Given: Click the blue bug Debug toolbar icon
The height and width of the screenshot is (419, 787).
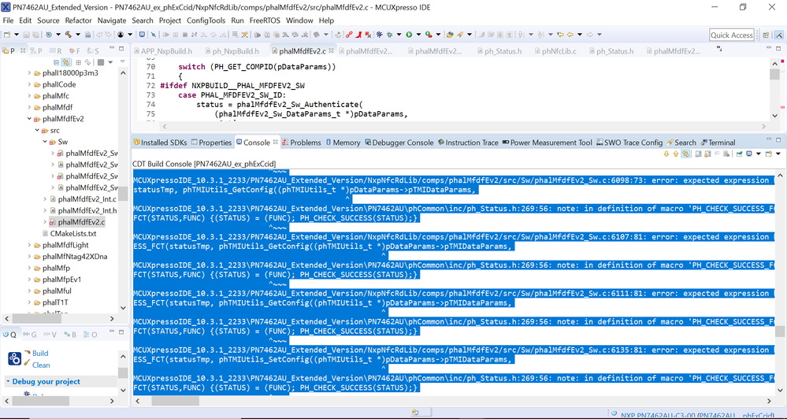Looking at the screenshot, I should 380,35.
